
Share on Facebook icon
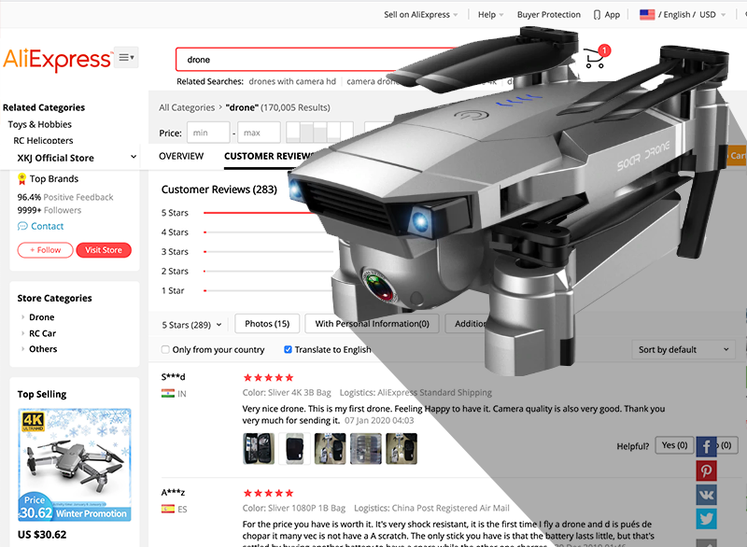[x=707, y=446]
